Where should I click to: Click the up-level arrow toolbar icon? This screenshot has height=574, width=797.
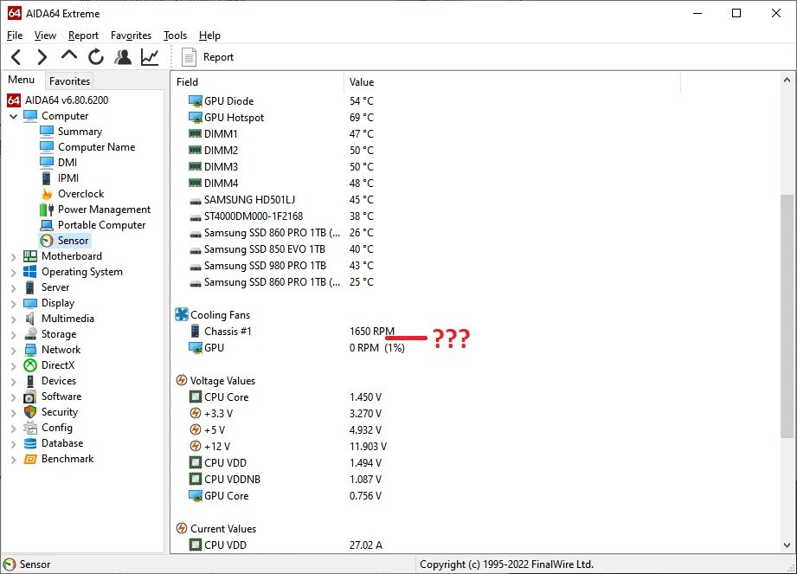tap(69, 55)
